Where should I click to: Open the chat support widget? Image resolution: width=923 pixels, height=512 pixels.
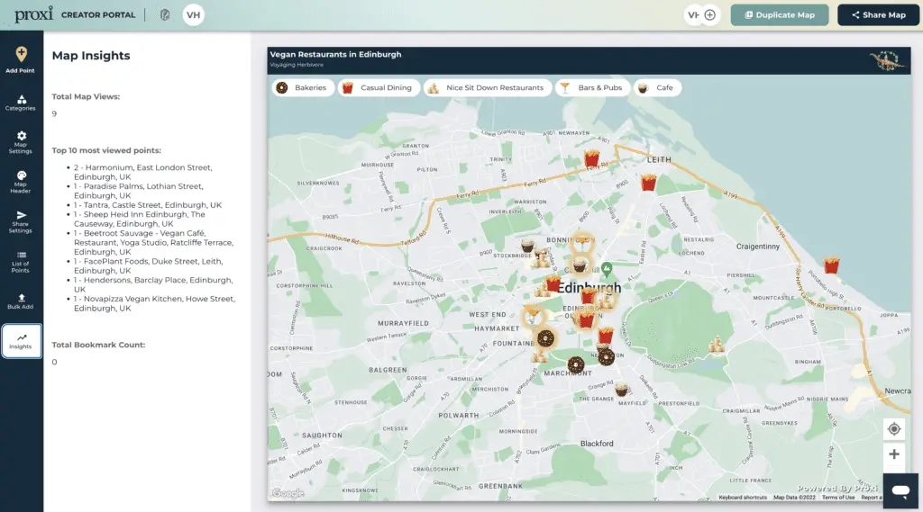pos(900,490)
